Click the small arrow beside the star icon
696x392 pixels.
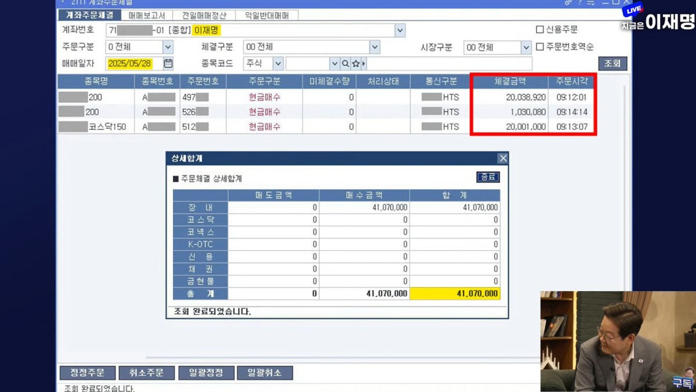(364, 63)
